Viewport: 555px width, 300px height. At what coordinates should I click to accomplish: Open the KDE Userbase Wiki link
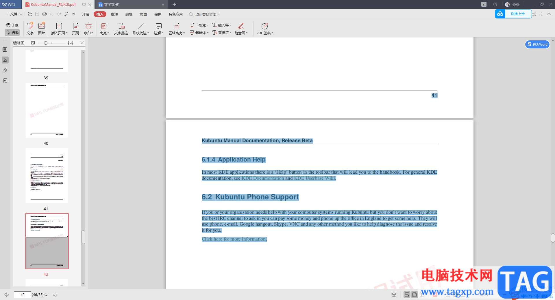[x=315, y=178]
